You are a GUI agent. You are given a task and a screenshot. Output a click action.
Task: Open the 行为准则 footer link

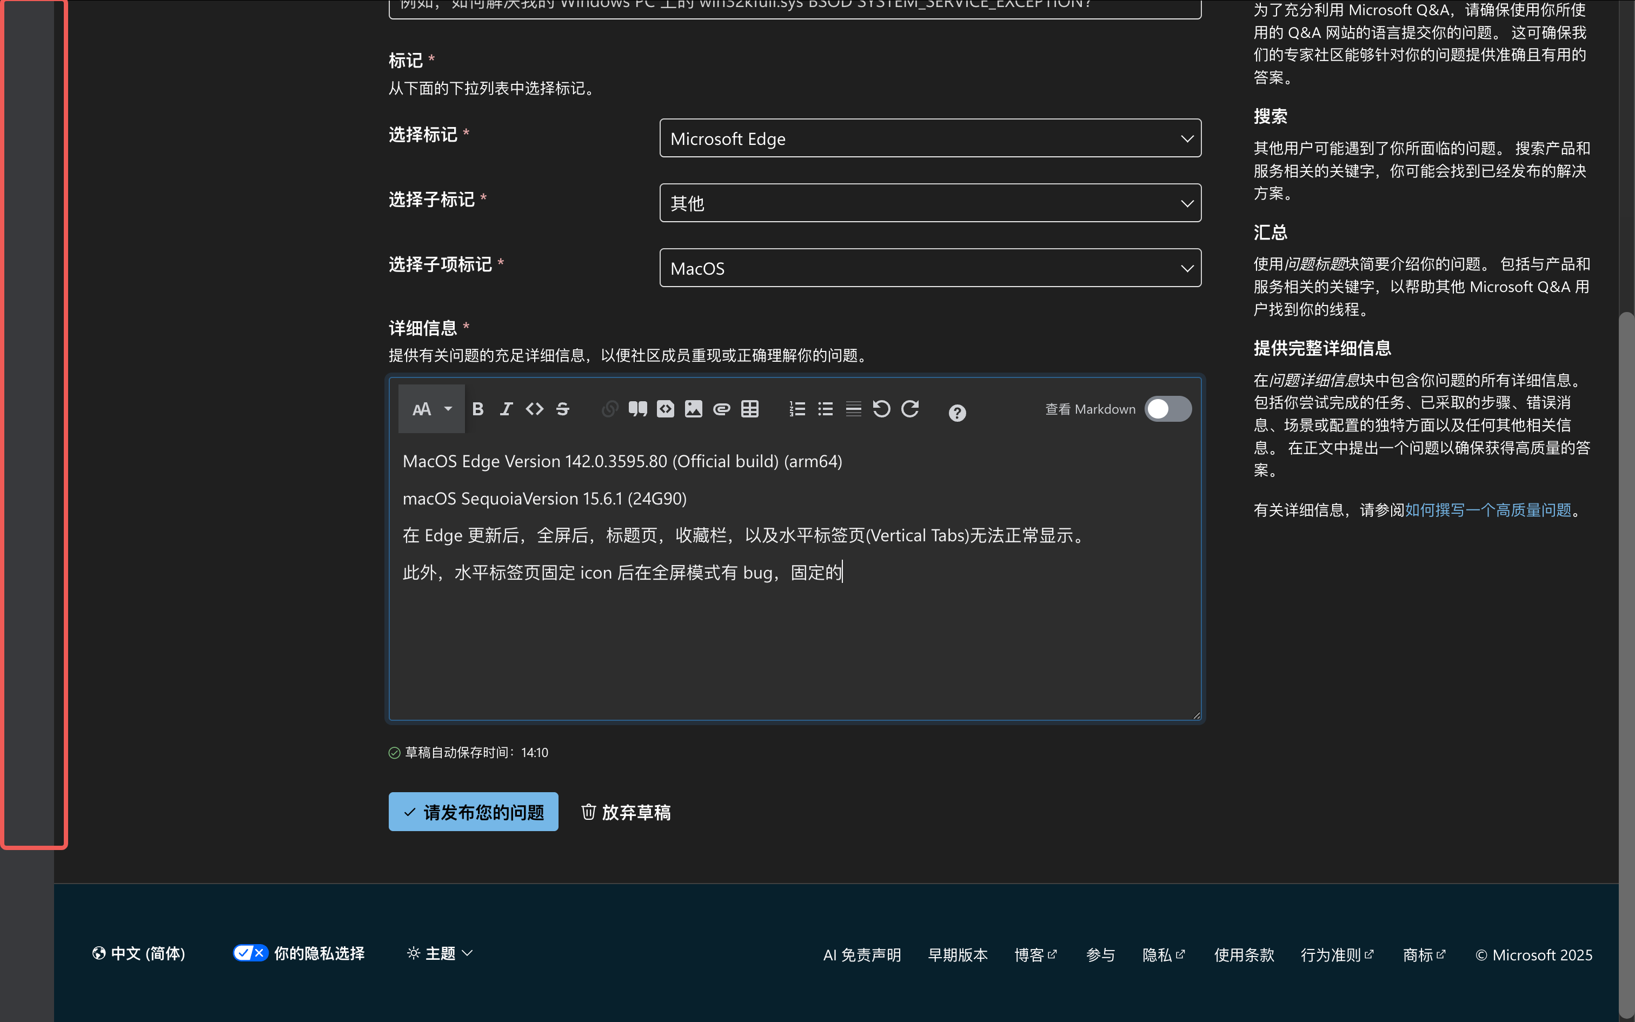click(x=1337, y=954)
